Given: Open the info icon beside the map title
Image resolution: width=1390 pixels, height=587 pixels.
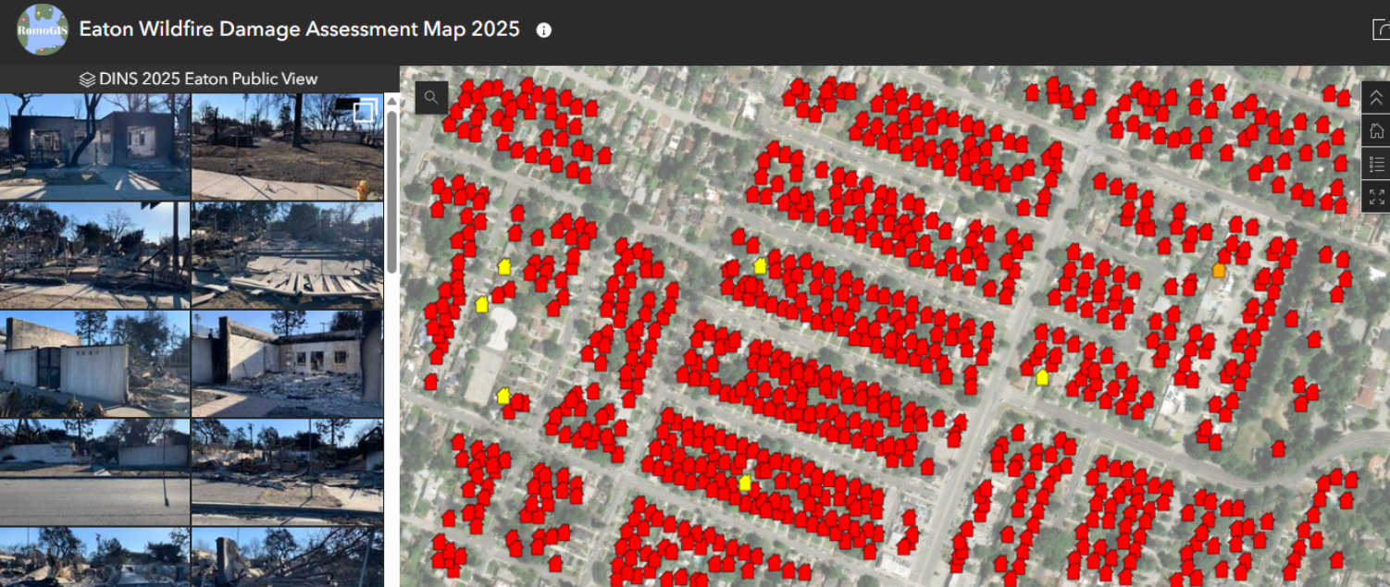Looking at the screenshot, I should pyautogui.click(x=544, y=30).
